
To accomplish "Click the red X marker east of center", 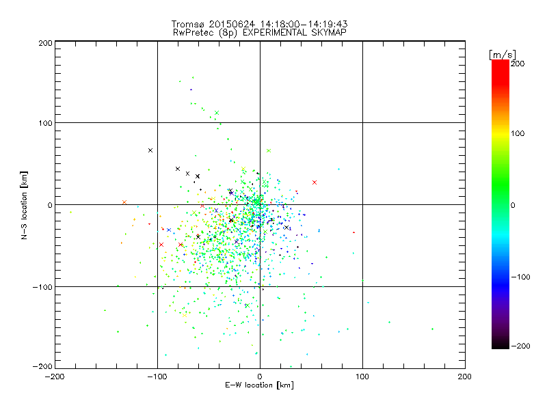I will click(x=315, y=182).
